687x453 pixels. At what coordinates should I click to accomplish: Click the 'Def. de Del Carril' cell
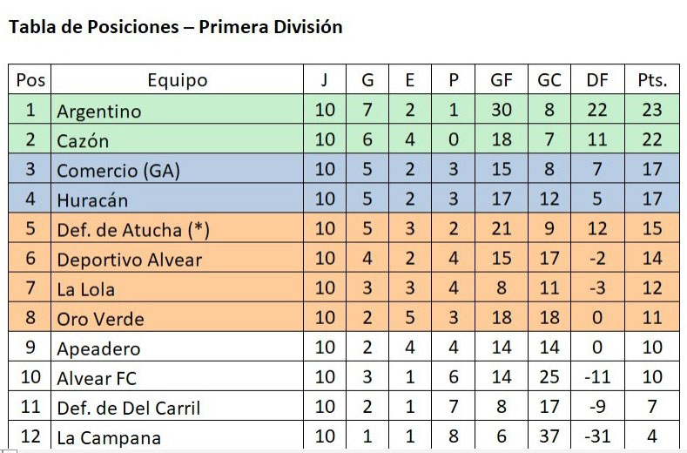[x=177, y=406]
